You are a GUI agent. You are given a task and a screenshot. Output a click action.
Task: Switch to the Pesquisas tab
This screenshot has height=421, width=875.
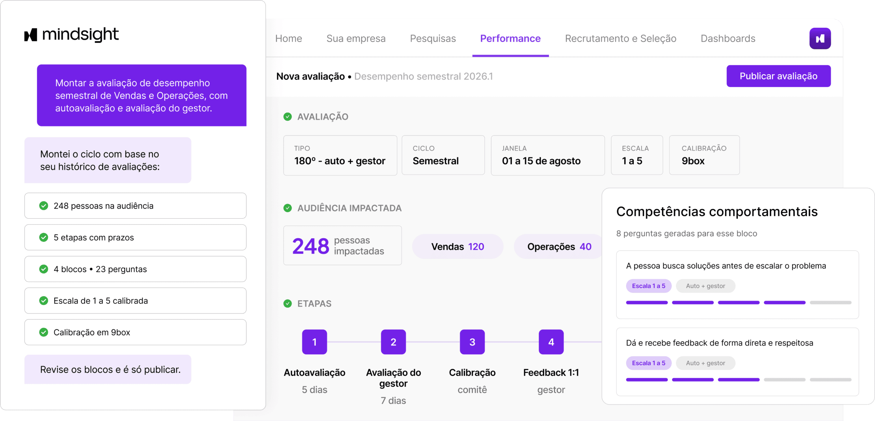pos(433,39)
